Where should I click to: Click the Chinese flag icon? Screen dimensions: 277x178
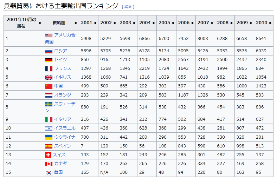click(x=49, y=86)
